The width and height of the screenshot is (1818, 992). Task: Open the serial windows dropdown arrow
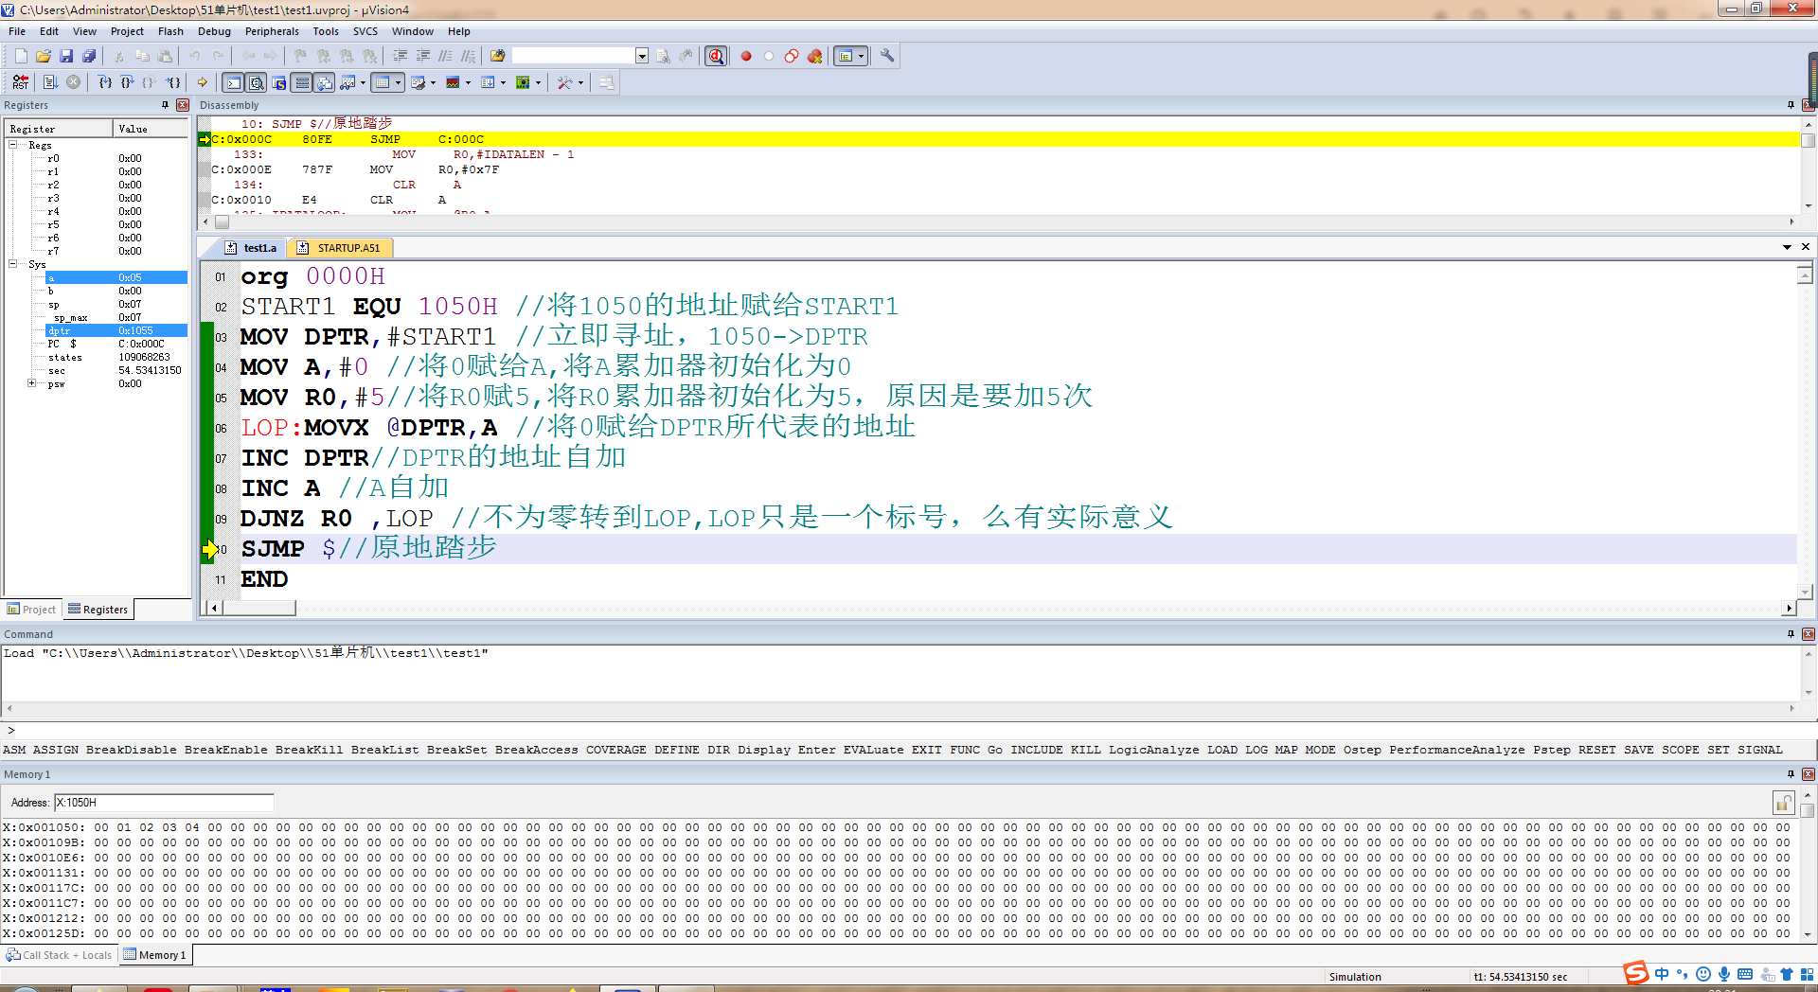pos(433,82)
